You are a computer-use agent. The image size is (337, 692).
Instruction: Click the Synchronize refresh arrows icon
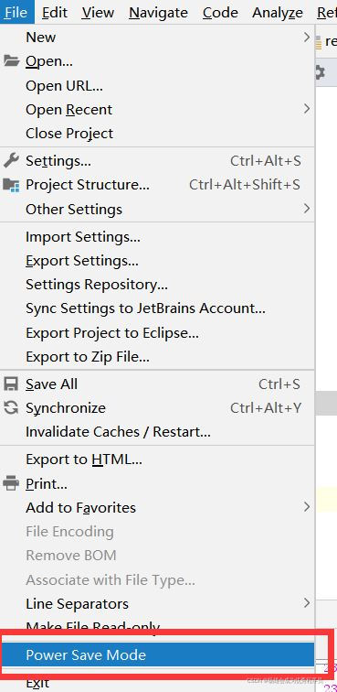pos(11,408)
